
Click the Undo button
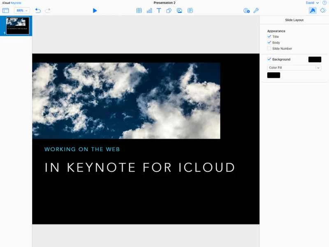coord(37,10)
